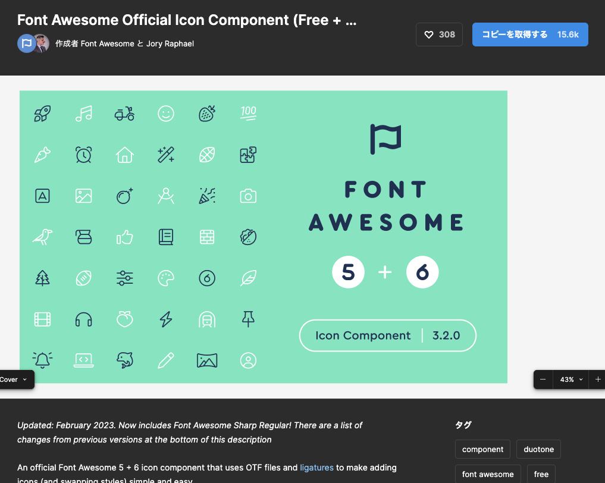Viewport: 605px width, 483px height.
Task: Select the bell notification icon
Action: [43, 360]
